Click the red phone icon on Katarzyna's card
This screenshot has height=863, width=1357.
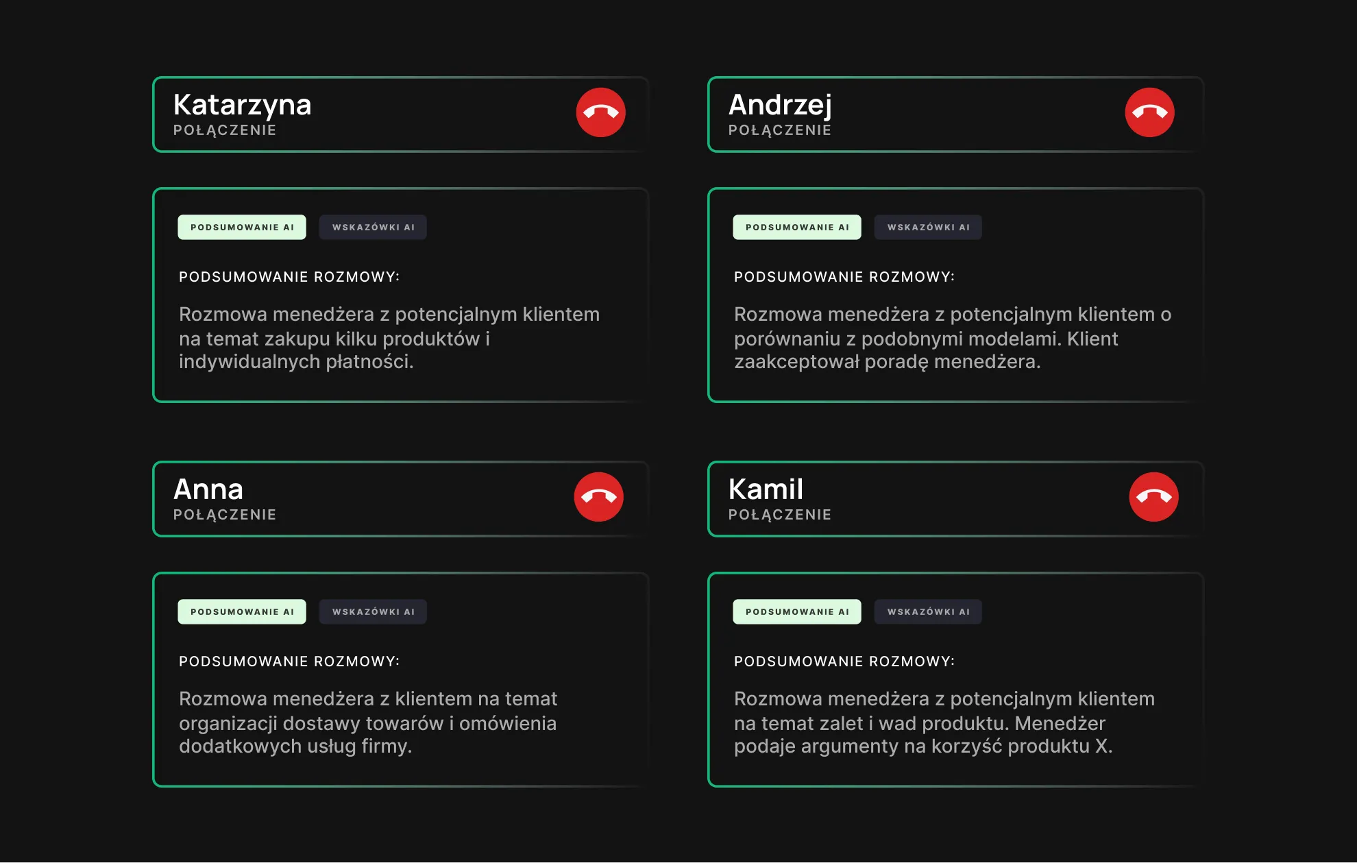pos(600,113)
